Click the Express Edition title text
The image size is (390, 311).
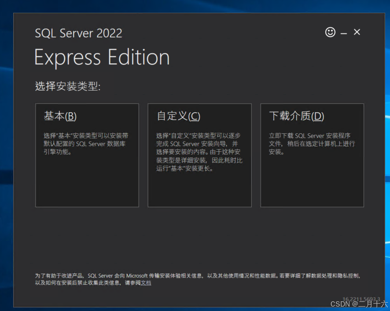click(x=102, y=58)
